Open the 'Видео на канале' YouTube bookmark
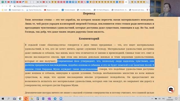This screenshot has height=101, width=180. [52, 10]
